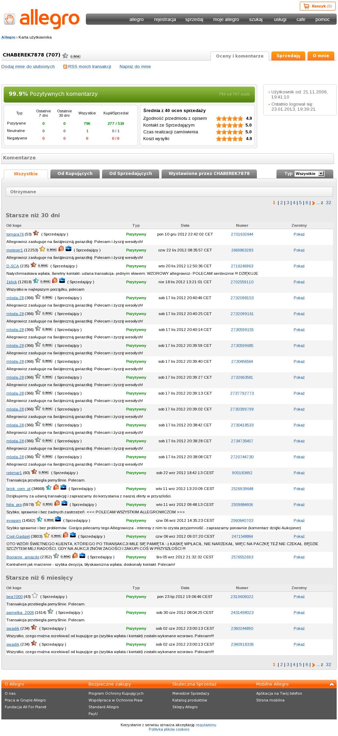The image size is (338, 736).
Task: Click the 'Napisz do mnie' link
Action: click(135, 67)
